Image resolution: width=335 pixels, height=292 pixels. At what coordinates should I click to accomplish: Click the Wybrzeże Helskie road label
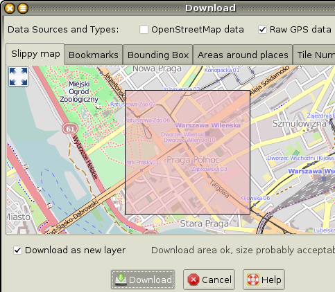pyautogui.click(x=85, y=157)
